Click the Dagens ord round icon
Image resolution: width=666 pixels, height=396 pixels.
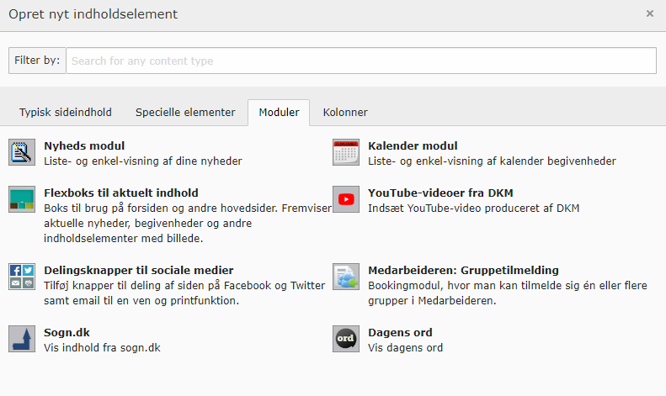pyautogui.click(x=345, y=339)
